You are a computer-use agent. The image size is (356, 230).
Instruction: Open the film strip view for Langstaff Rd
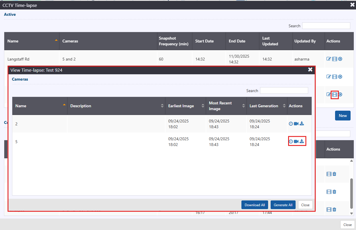(335, 59)
